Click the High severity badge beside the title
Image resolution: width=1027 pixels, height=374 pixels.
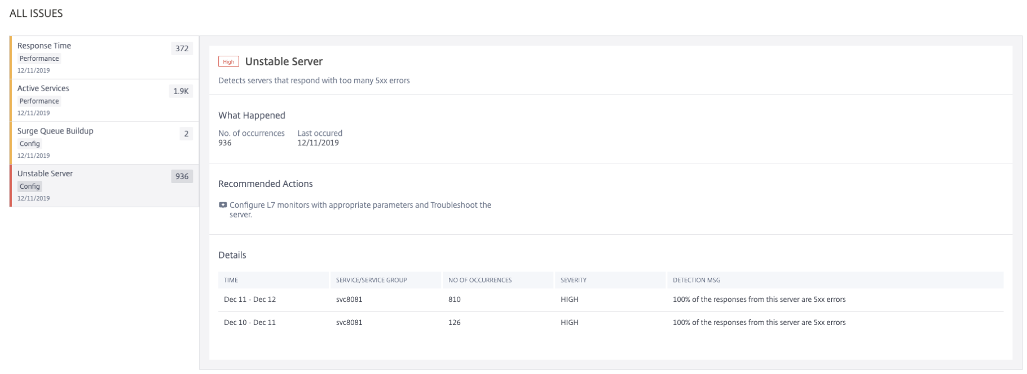(x=228, y=62)
